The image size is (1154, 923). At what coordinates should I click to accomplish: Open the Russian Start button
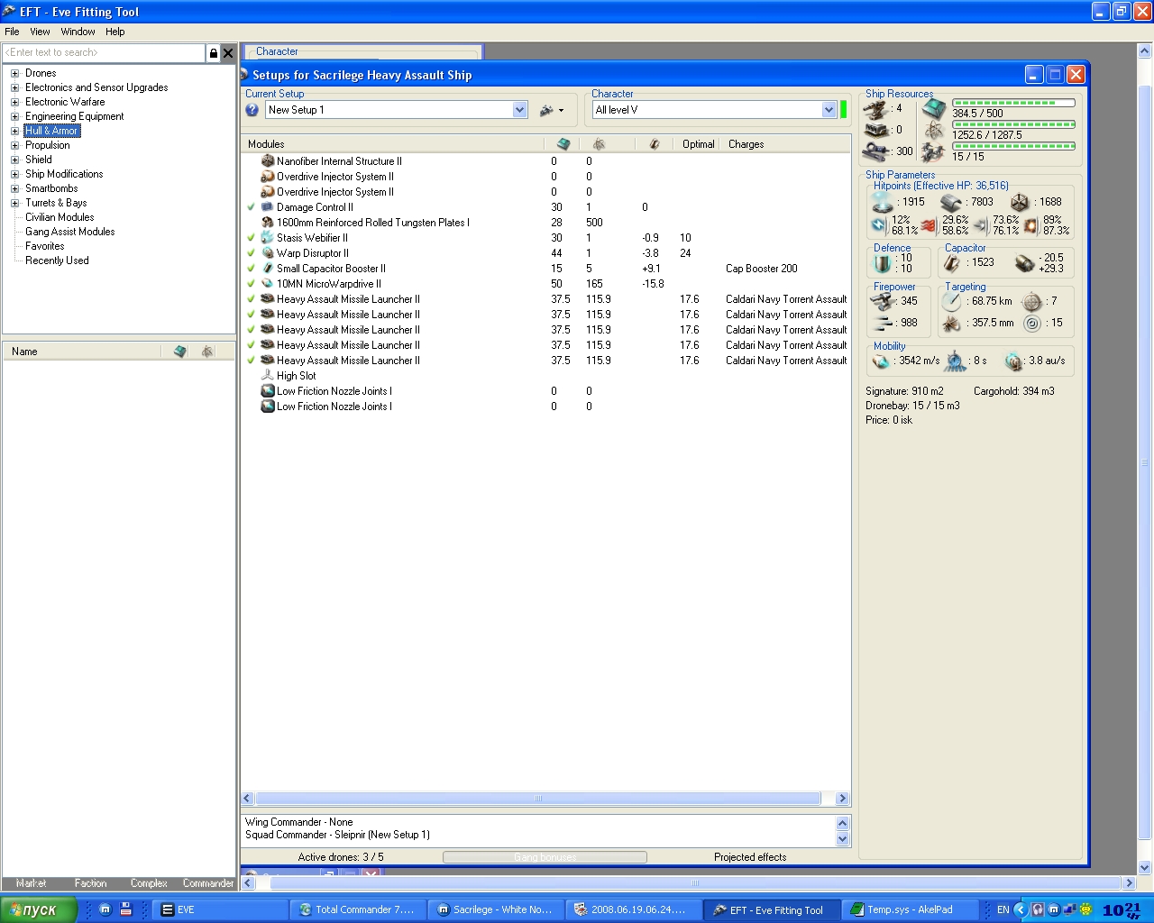39,909
